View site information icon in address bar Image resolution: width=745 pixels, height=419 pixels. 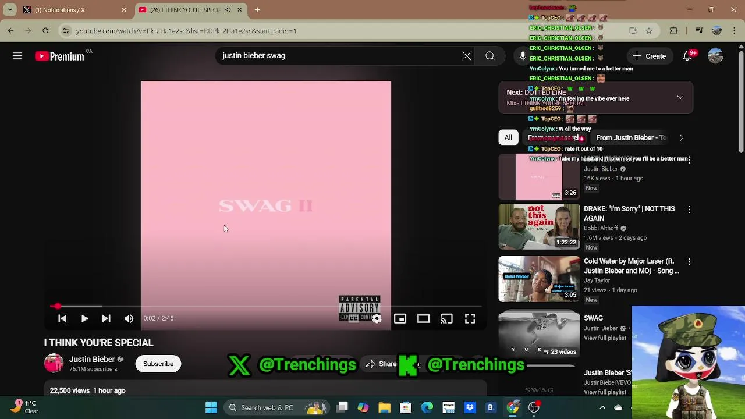pos(67,31)
